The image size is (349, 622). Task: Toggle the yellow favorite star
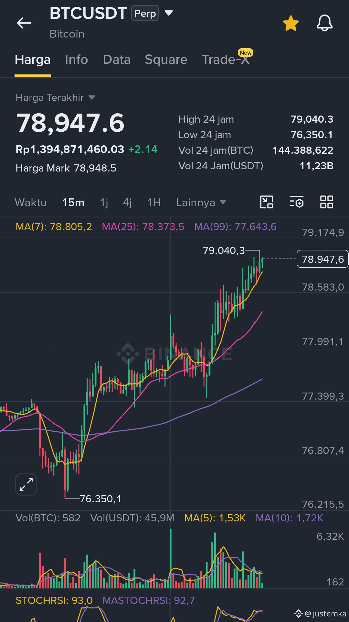291,23
